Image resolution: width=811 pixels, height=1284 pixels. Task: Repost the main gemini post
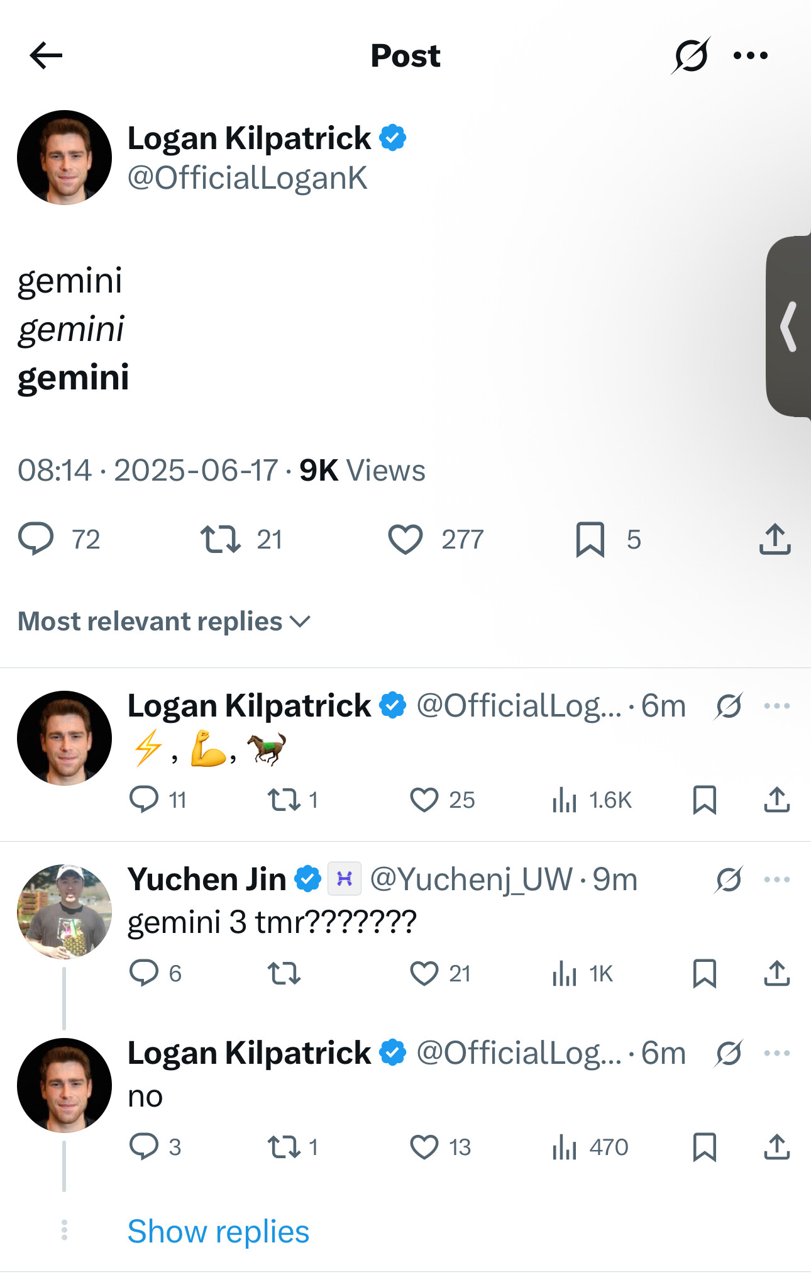coord(221,539)
